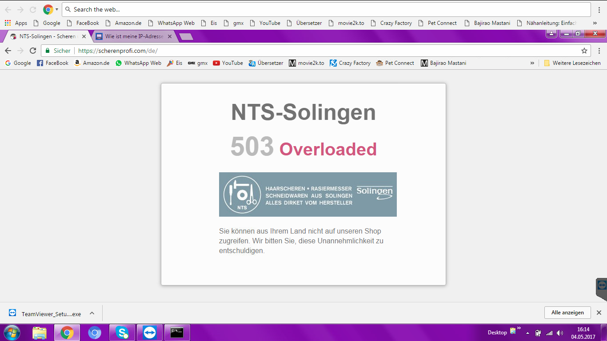Go back using the arrow beside the Sicher address bar
607x341 pixels.
pos(8,51)
